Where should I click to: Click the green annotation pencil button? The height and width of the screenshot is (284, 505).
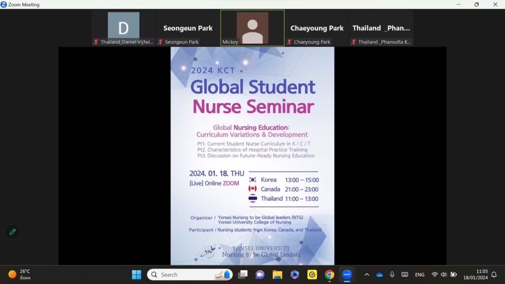tap(13, 232)
